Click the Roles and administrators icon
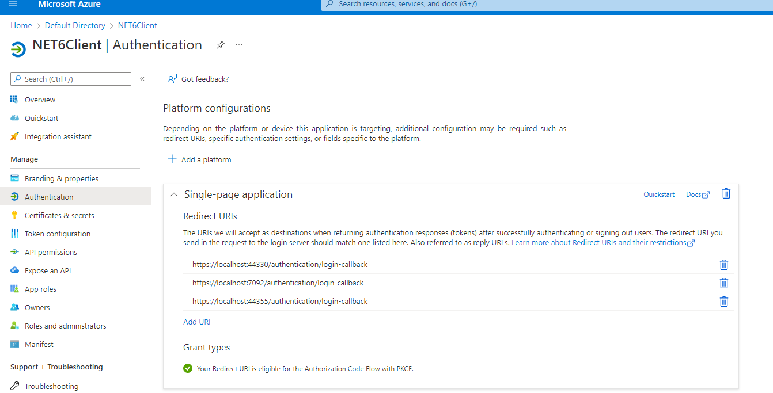This screenshot has width=773, height=393. [14, 326]
